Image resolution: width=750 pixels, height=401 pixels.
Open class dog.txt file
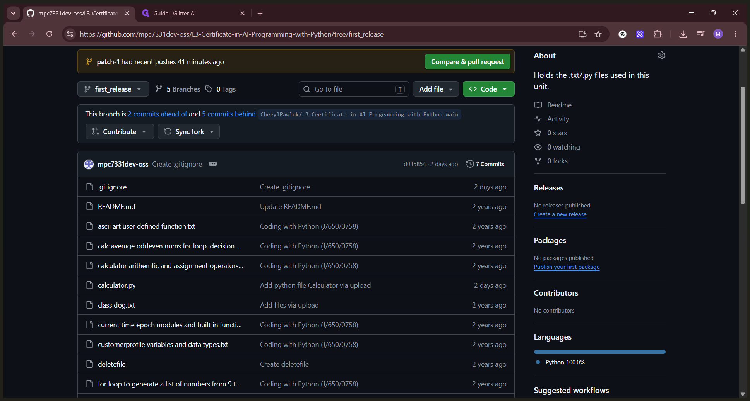[x=116, y=305]
